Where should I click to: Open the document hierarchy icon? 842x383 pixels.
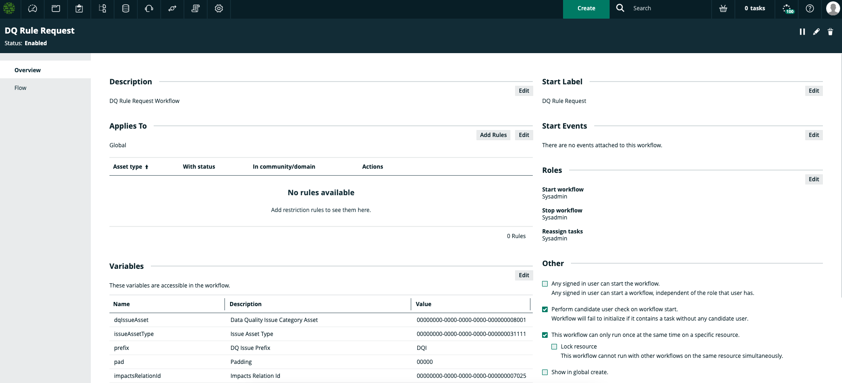click(x=102, y=8)
